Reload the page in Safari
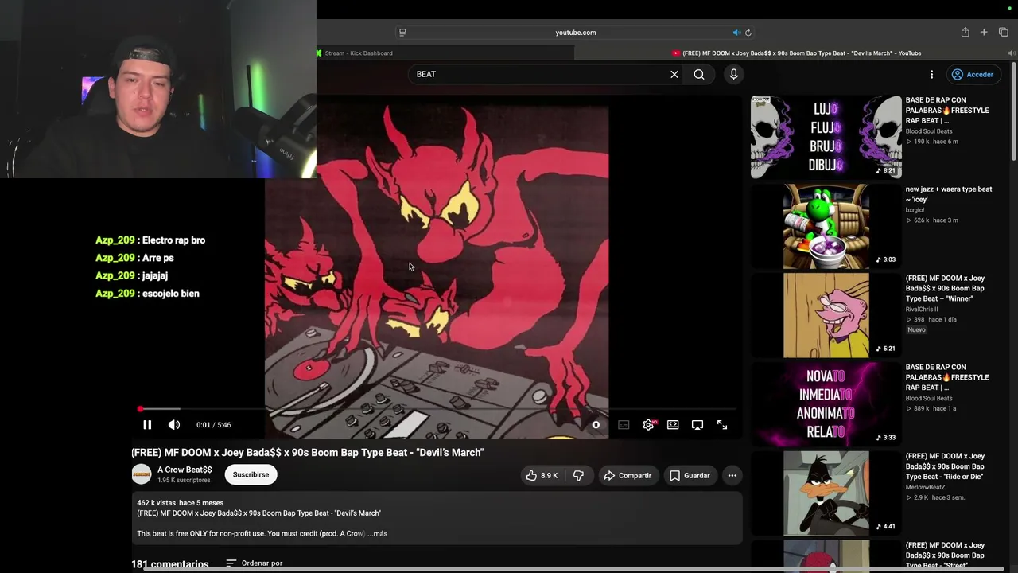1018x573 pixels. (748, 33)
